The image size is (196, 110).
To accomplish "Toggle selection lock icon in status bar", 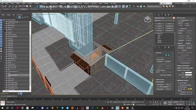I will pos(108,102).
